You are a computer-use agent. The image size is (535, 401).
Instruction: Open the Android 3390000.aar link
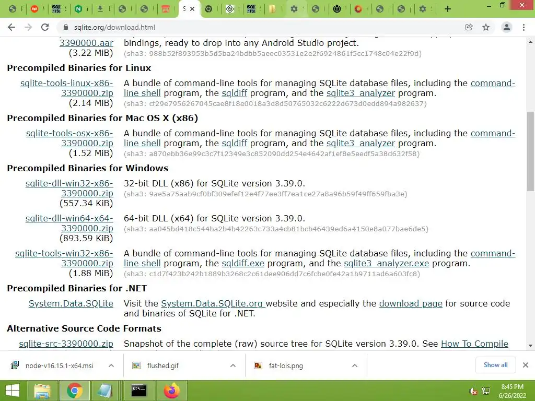pos(86,43)
